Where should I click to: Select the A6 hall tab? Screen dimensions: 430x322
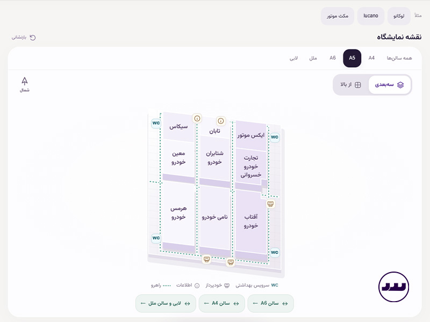(333, 58)
